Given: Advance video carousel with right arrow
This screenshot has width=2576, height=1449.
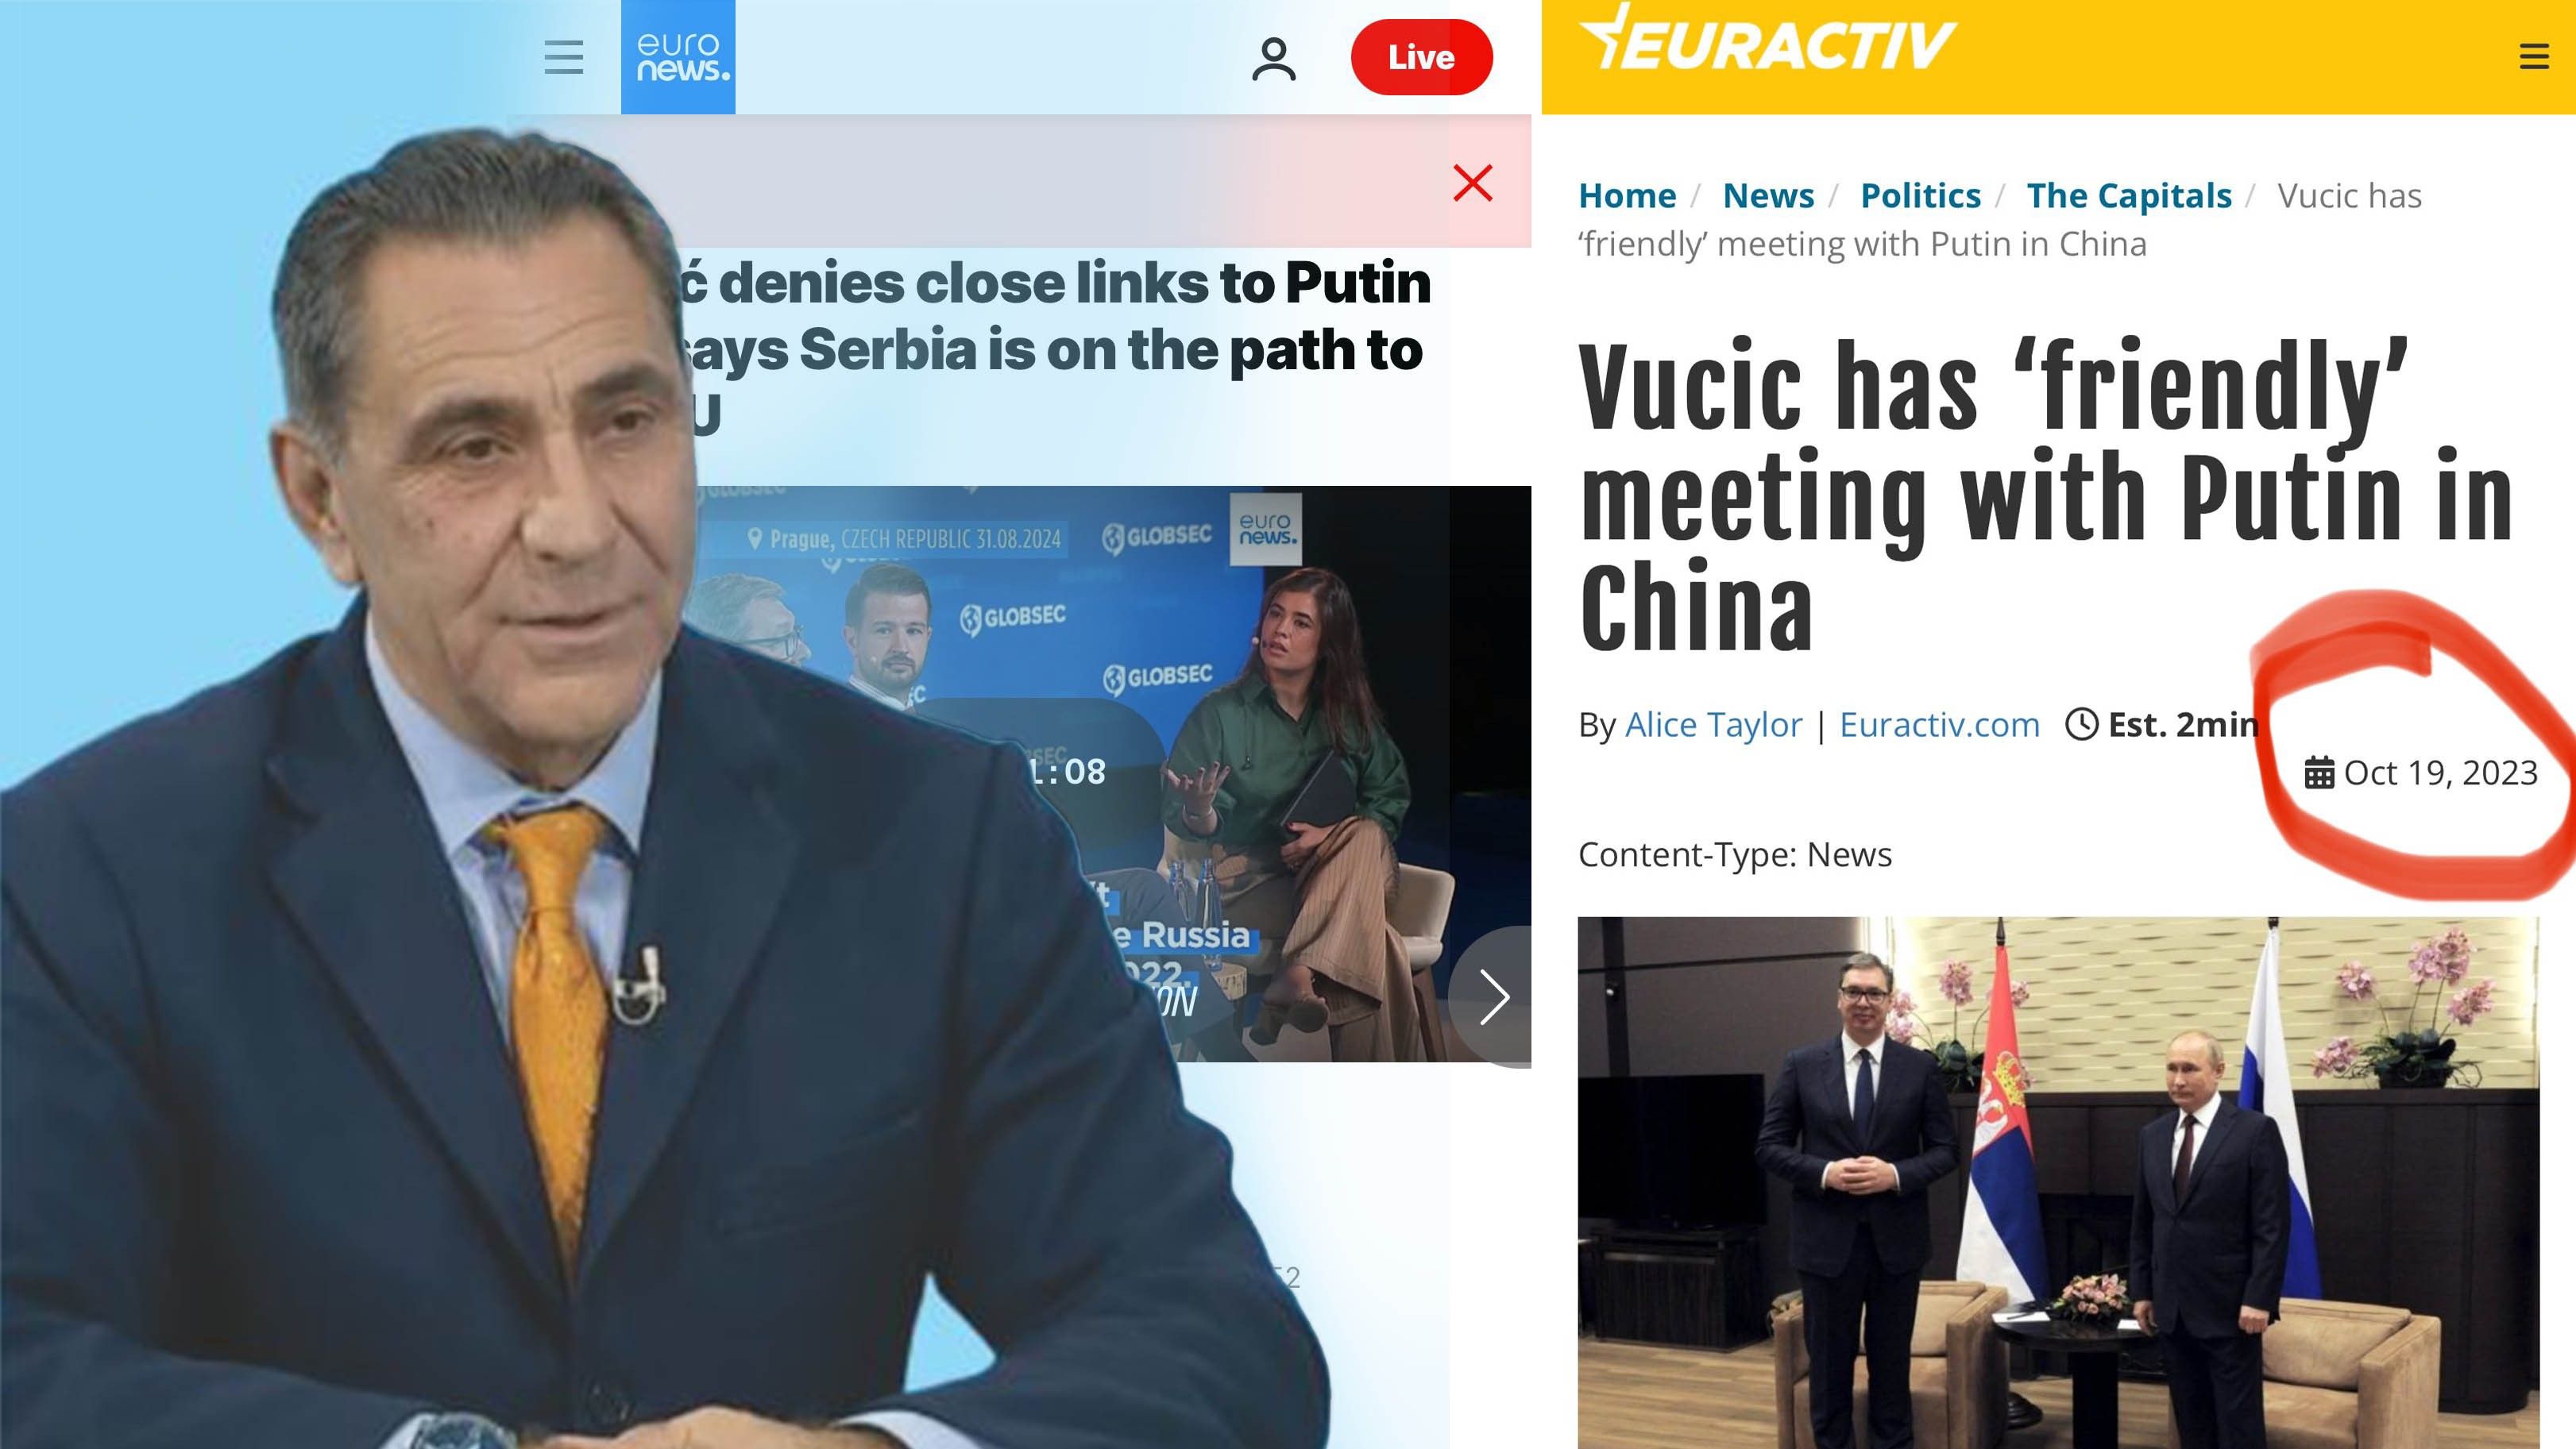Looking at the screenshot, I should coord(1493,996).
